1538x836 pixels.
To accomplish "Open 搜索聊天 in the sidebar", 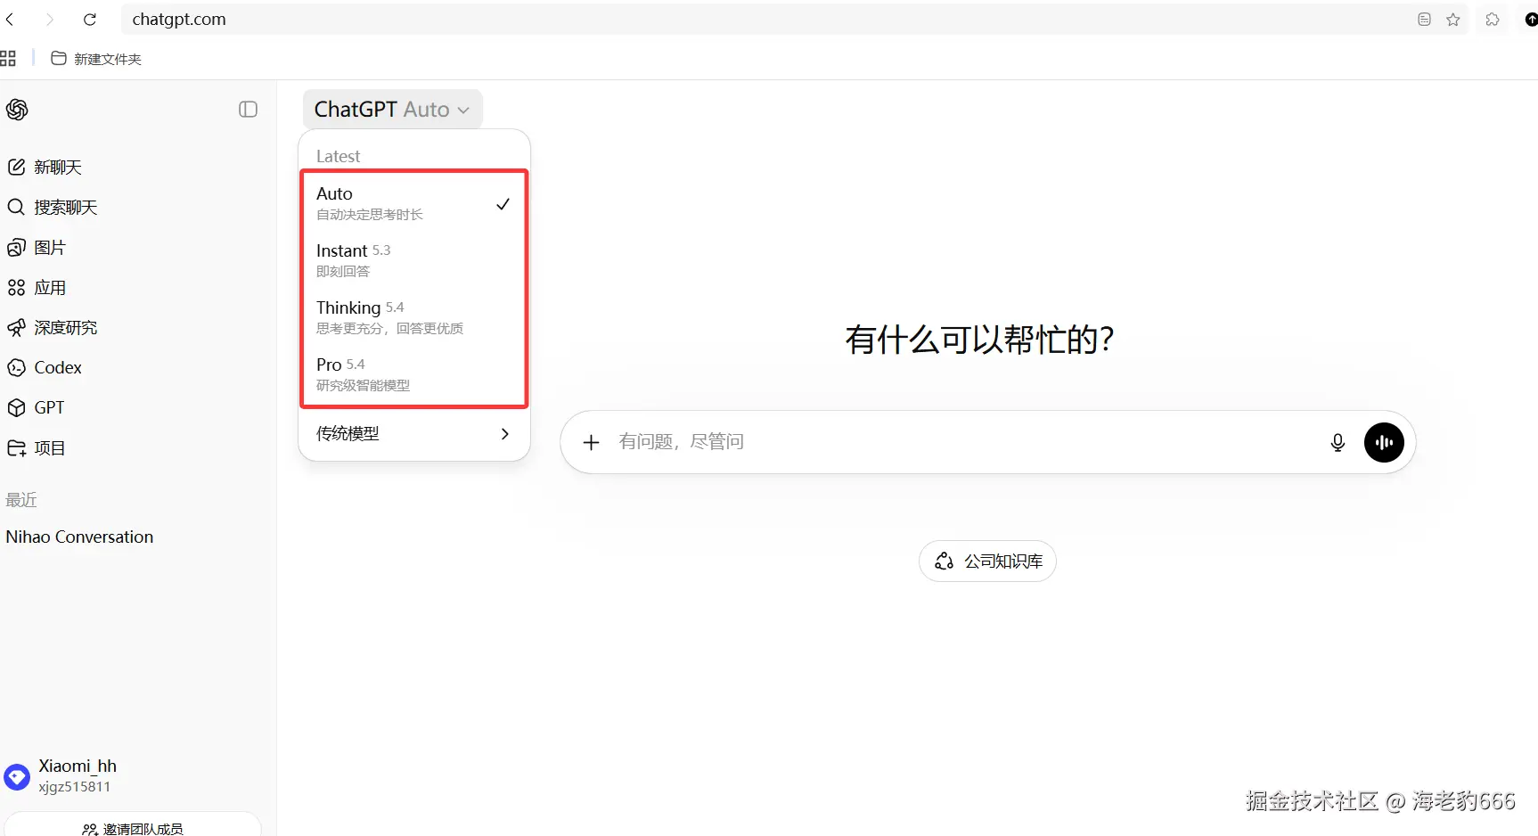I will tap(52, 208).
